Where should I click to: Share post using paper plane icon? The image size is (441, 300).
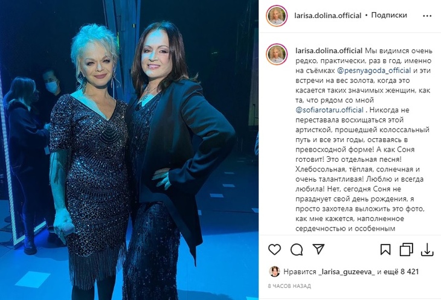tap(318, 249)
